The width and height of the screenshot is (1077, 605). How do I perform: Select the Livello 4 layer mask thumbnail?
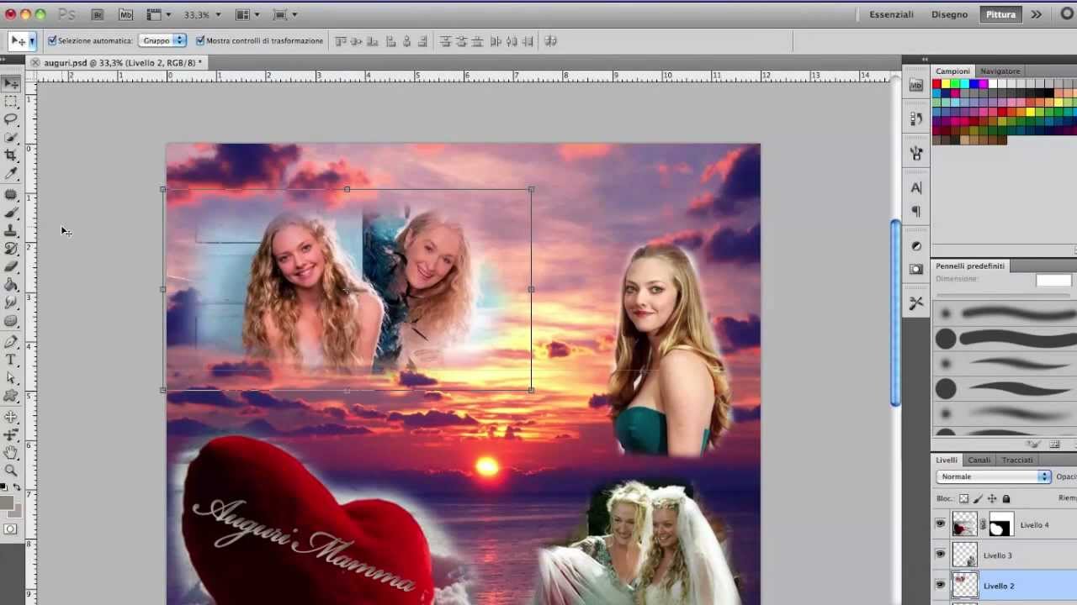click(x=1000, y=525)
